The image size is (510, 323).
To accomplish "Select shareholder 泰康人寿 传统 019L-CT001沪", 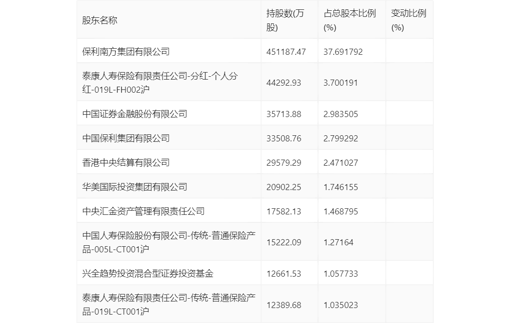I will coord(169,305).
